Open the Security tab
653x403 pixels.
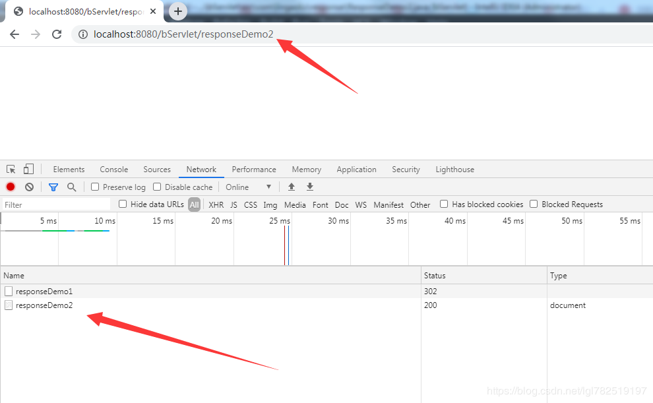click(406, 170)
